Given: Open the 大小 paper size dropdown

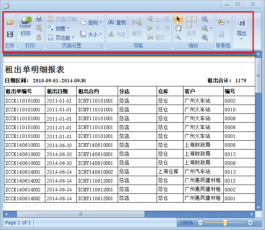Looking at the screenshot, I should [x=91, y=34].
